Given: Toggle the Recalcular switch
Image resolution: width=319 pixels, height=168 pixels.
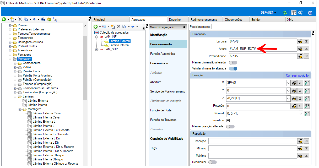Looking at the screenshot, I should (212, 162).
